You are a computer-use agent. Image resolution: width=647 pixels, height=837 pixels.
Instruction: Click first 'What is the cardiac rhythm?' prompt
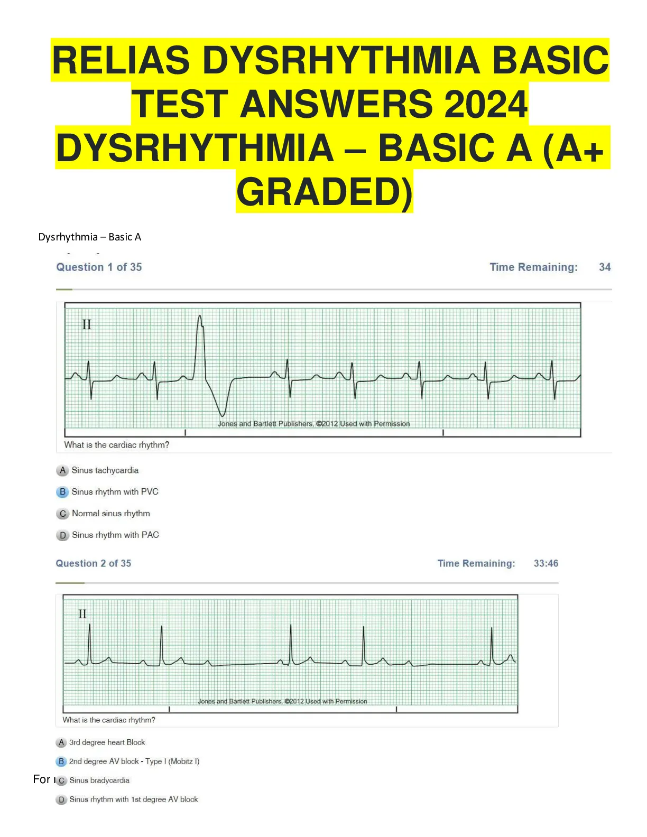[x=117, y=445]
